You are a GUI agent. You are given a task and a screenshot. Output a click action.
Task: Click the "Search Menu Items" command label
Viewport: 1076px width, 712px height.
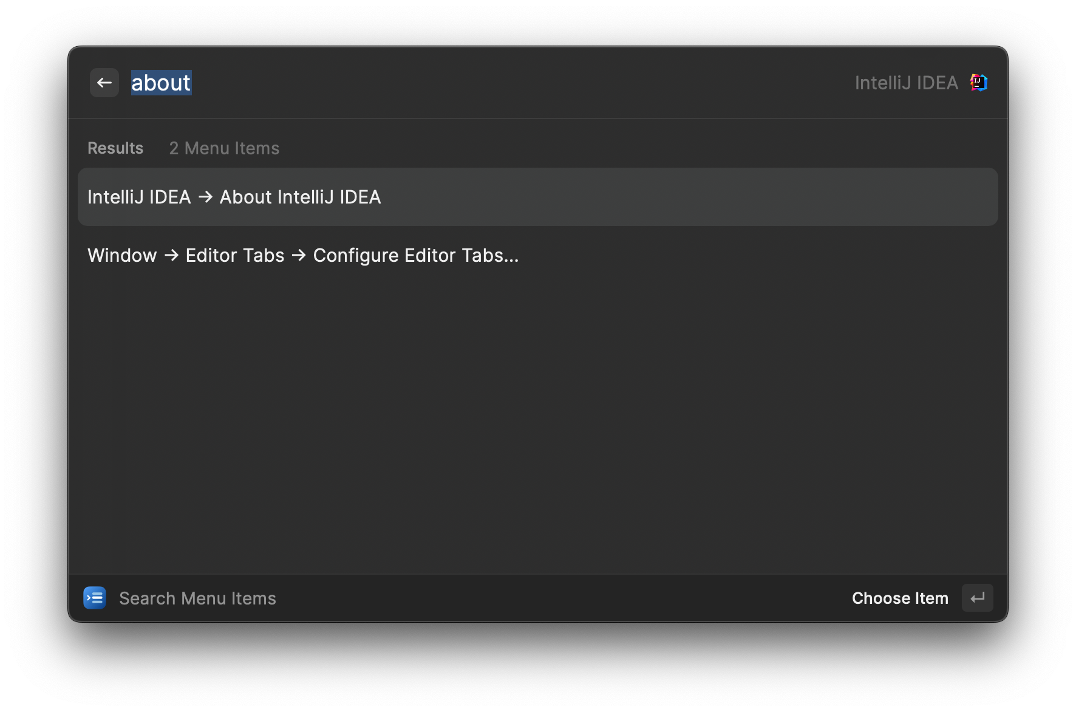pyautogui.click(x=197, y=598)
